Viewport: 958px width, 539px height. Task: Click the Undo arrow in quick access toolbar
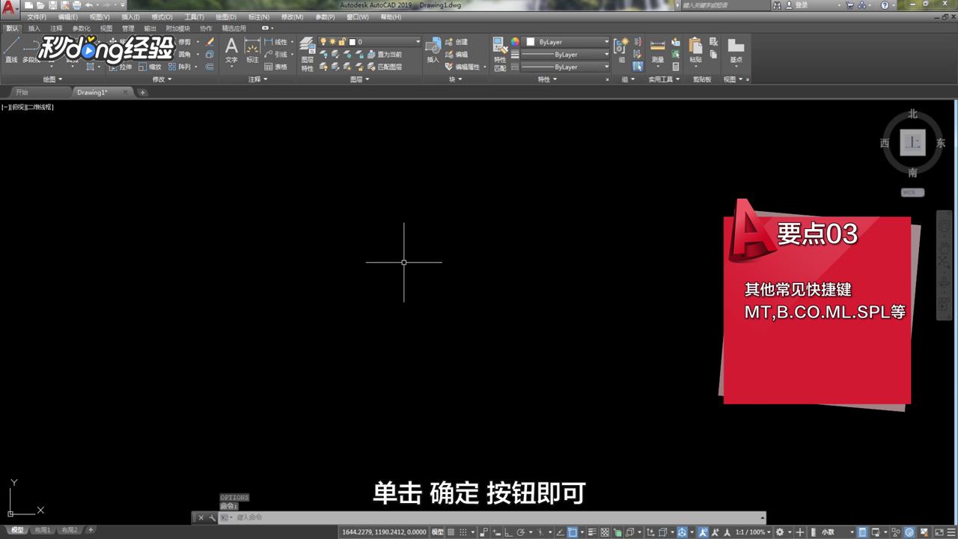[89, 5]
